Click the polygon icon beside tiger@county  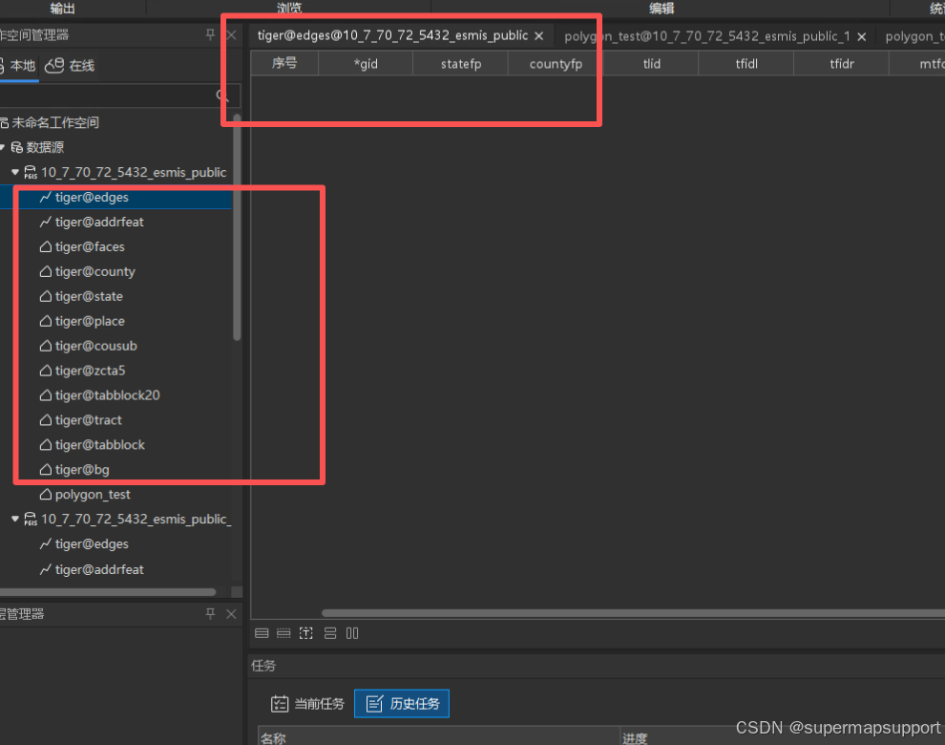click(45, 271)
